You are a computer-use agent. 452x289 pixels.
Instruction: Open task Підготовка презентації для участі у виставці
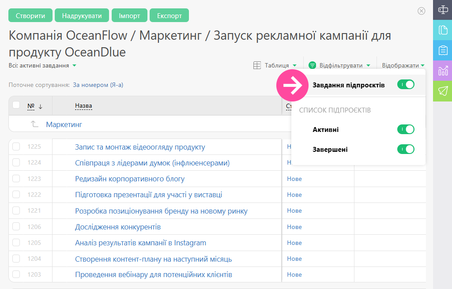click(x=148, y=195)
